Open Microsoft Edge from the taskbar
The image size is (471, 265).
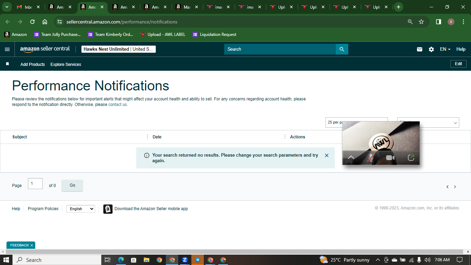tap(121, 260)
